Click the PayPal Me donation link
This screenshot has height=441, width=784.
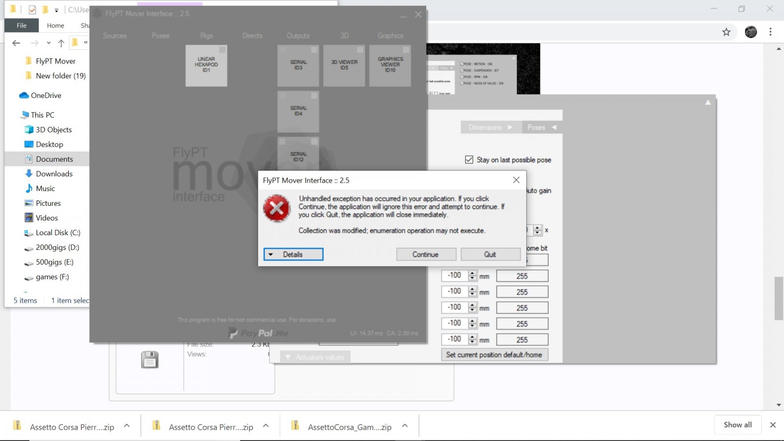[x=259, y=333]
